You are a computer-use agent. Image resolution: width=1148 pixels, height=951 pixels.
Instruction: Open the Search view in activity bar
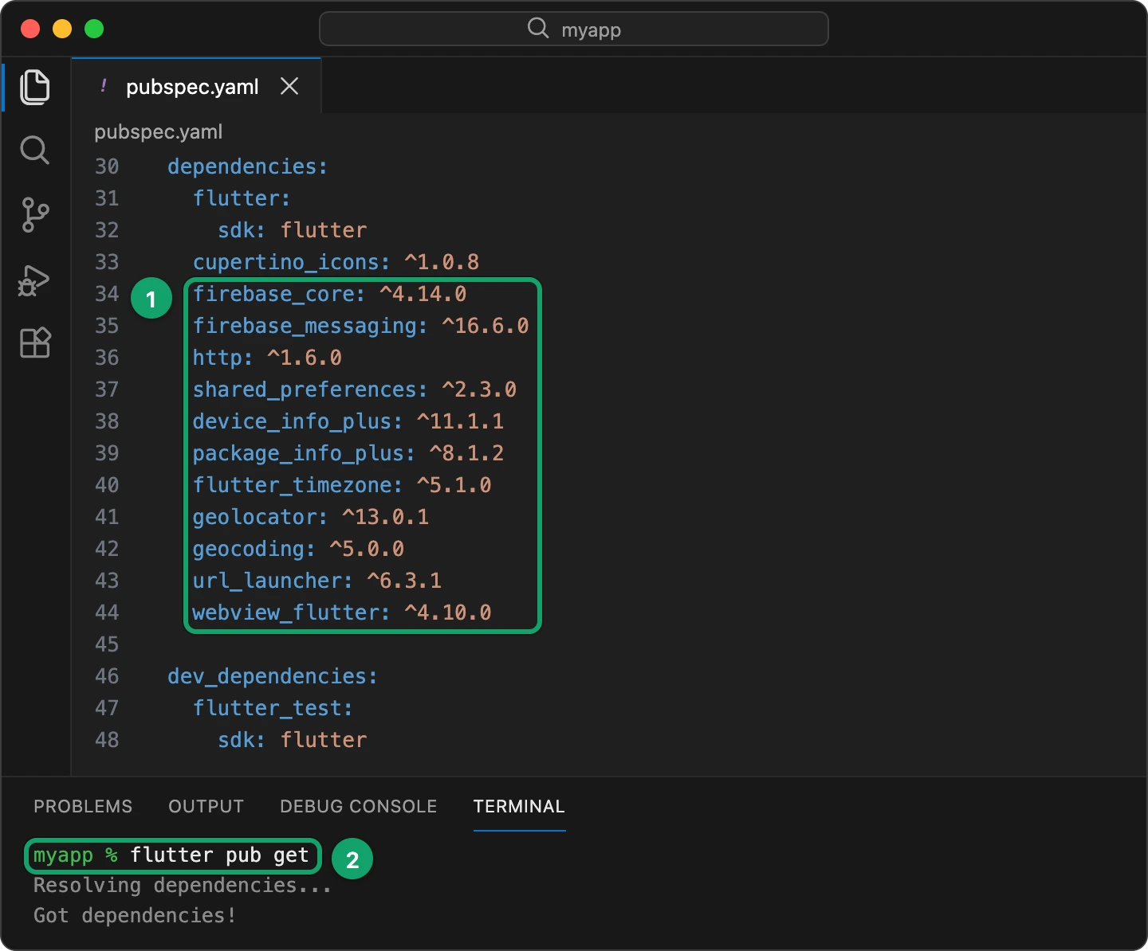[35, 150]
